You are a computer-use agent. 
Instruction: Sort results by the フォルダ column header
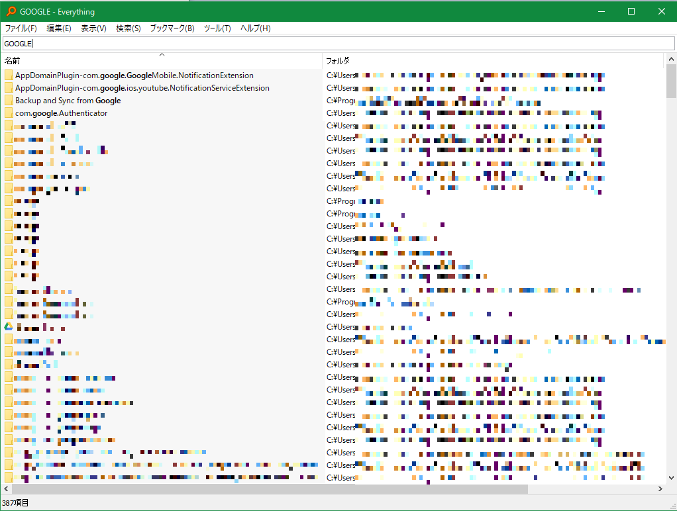[492, 61]
